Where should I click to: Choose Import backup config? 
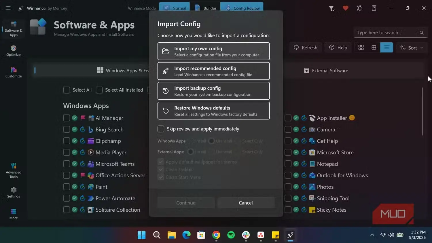(214, 91)
